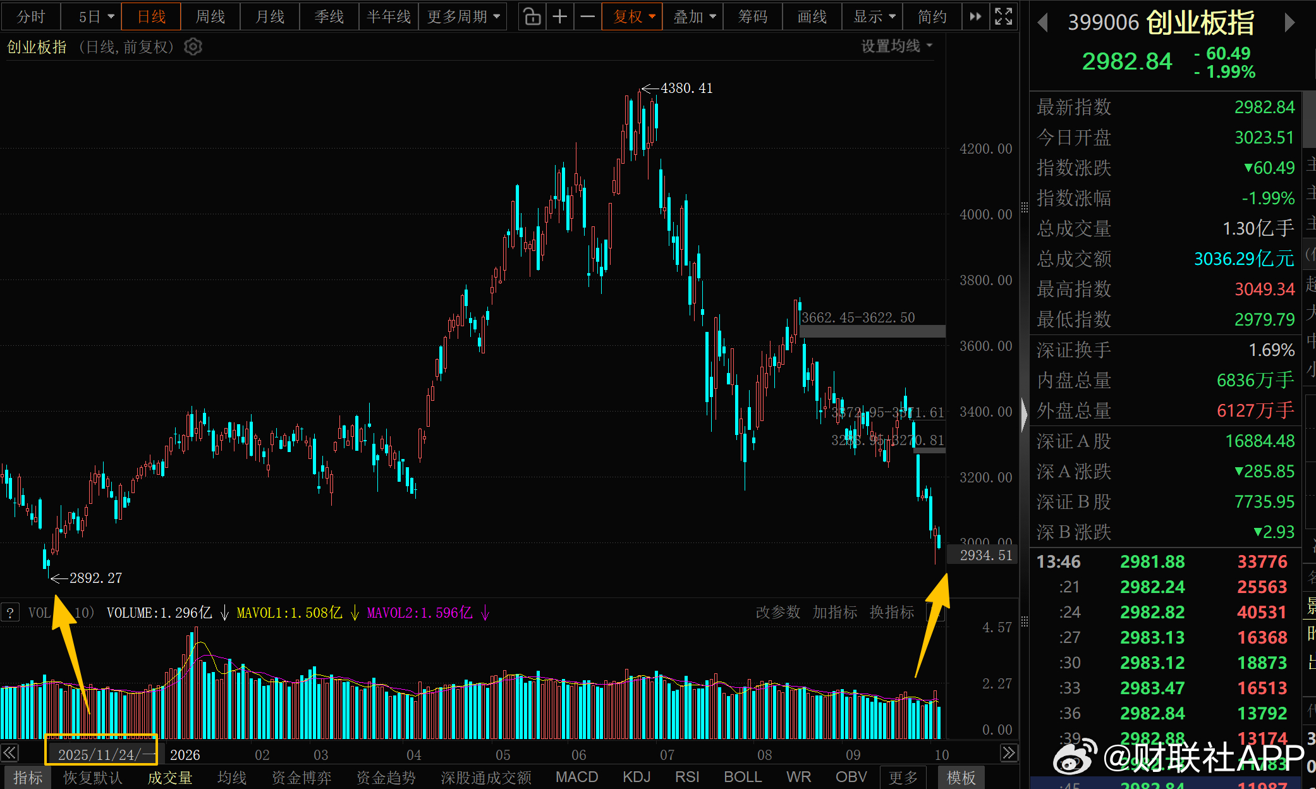This screenshot has height=789, width=1316.
Task: Go to previous index with left triangle
Action: (x=1043, y=23)
